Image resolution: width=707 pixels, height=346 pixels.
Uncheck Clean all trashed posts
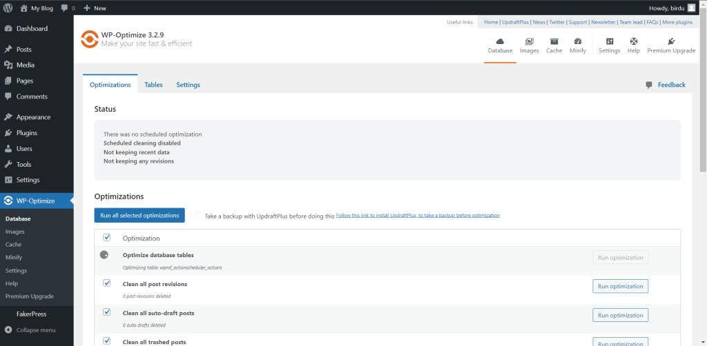click(x=107, y=340)
